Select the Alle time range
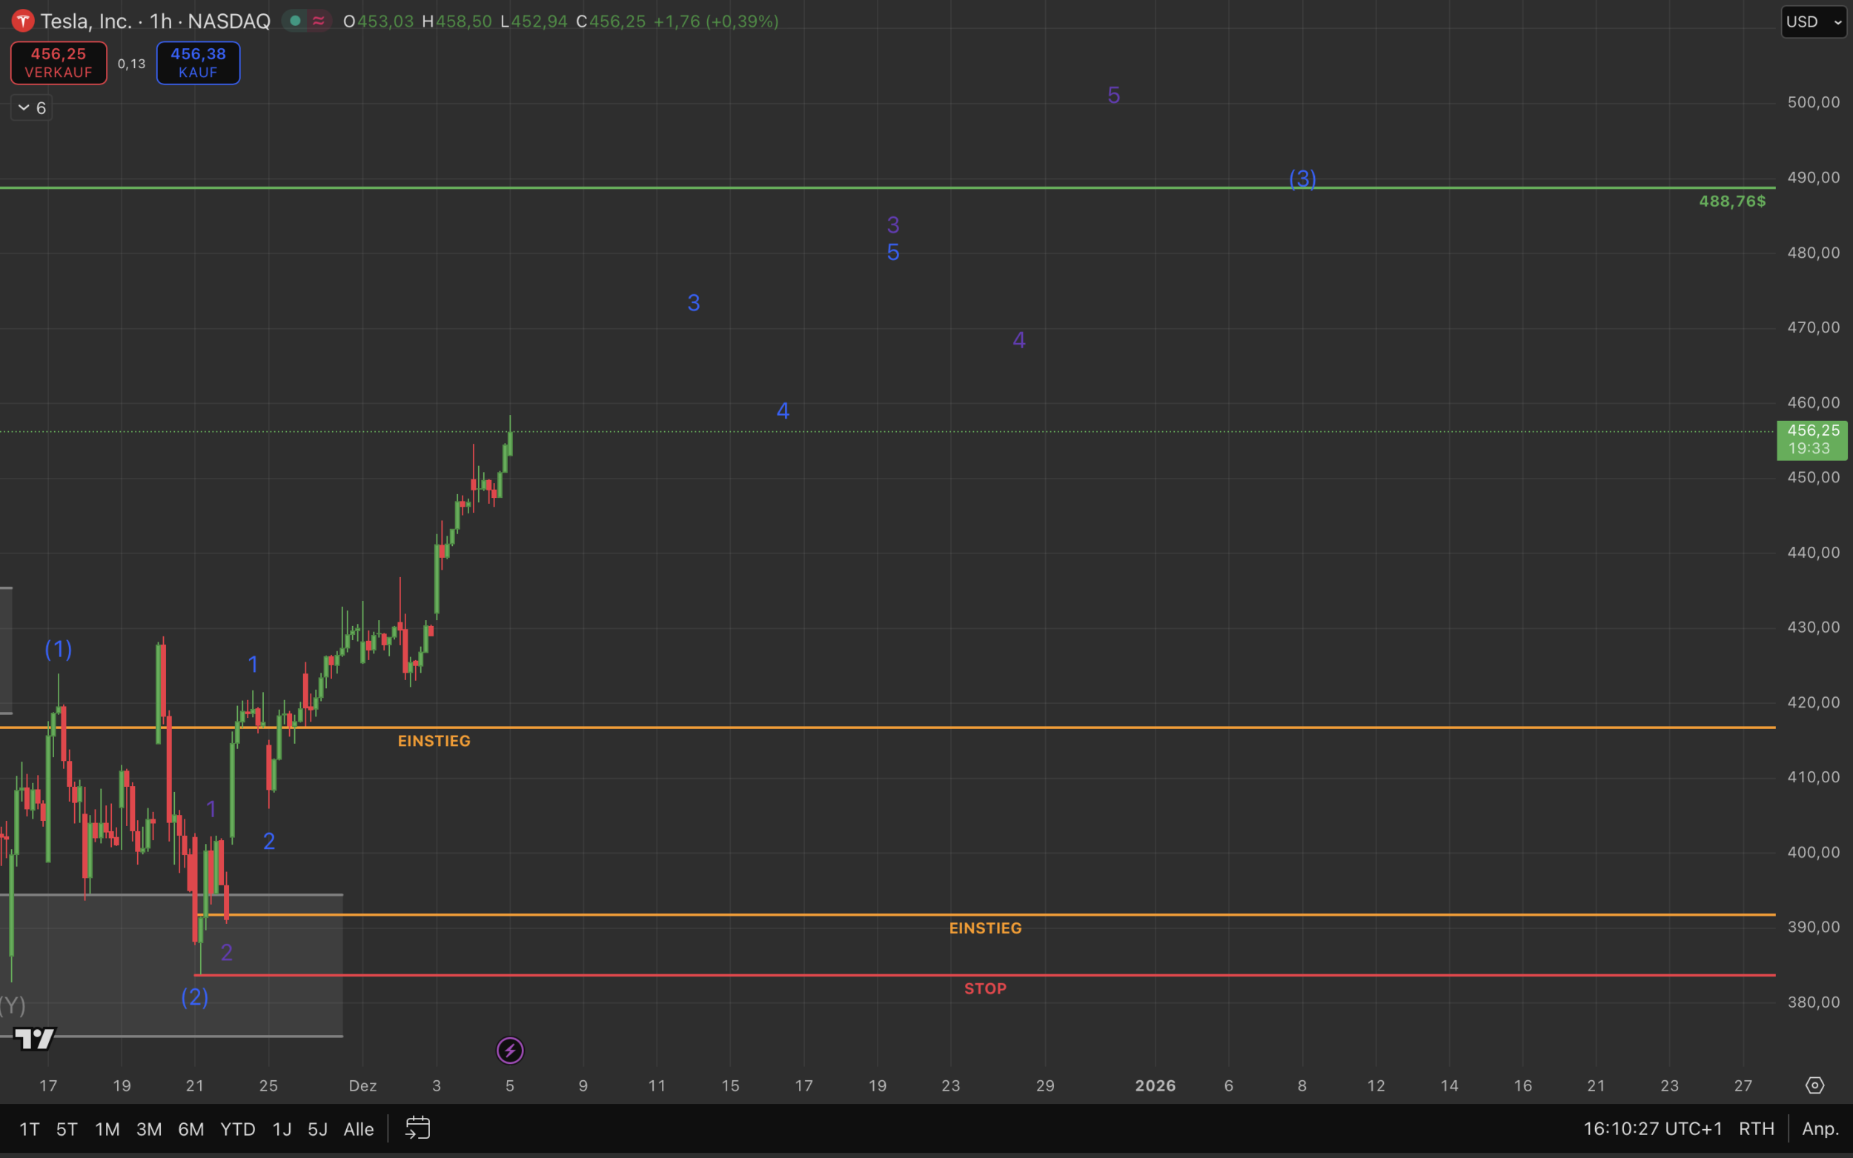This screenshot has width=1853, height=1158. tap(359, 1129)
